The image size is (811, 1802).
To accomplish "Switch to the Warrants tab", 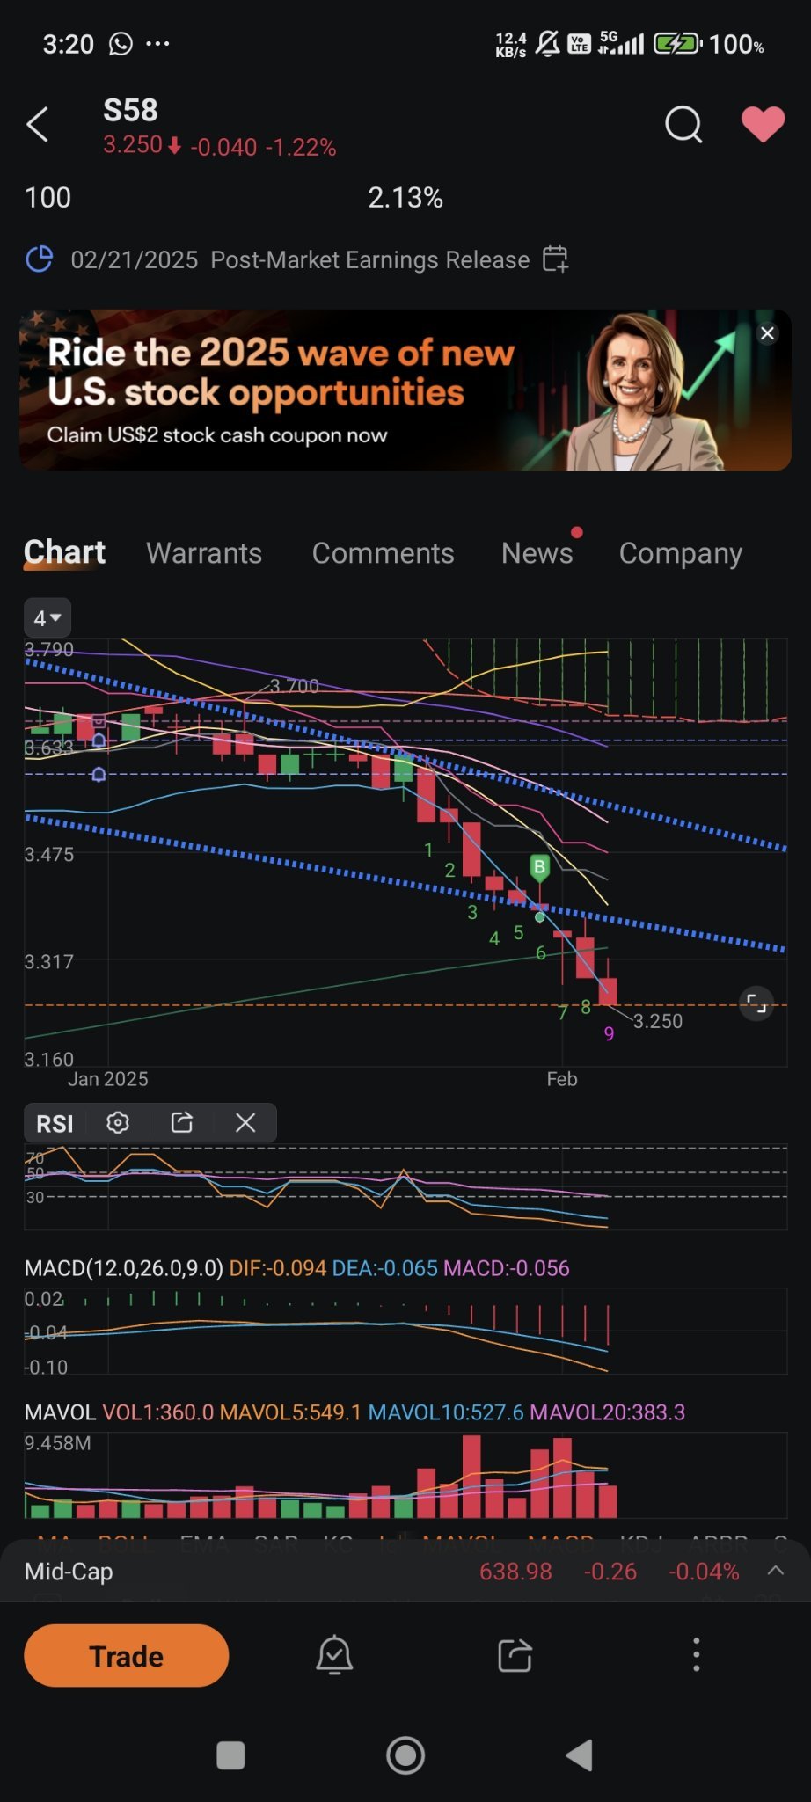I will coord(204,553).
